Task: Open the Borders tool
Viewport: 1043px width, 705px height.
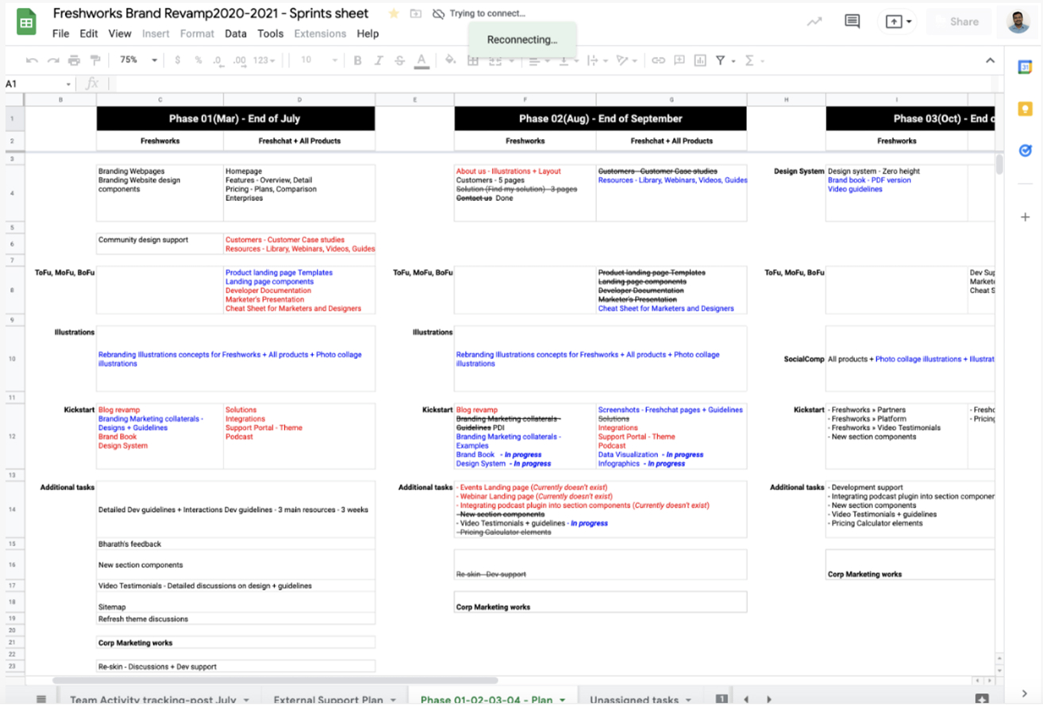Action: pyautogui.click(x=473, y=60)
